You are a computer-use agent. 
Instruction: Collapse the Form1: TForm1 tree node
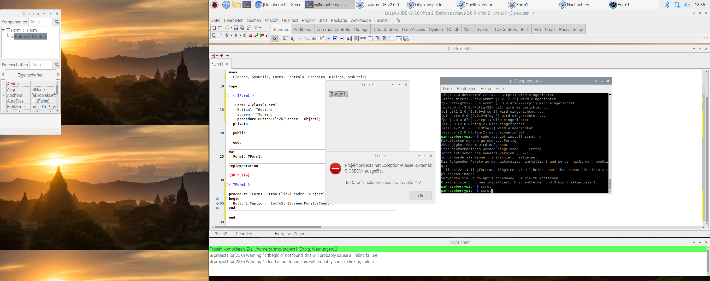coord(3,30)
